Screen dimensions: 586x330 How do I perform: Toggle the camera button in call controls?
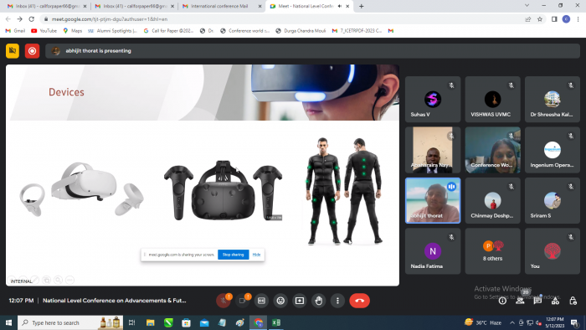click(242, 301)
